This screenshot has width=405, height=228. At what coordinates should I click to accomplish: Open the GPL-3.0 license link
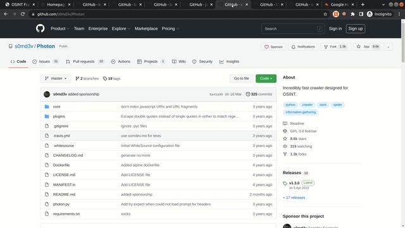[x=303, y=131]
